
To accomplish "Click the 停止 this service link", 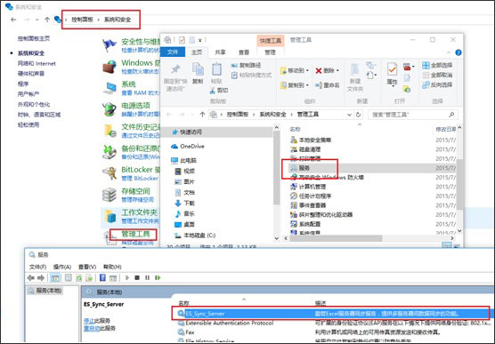I will (x=89, y=321).
